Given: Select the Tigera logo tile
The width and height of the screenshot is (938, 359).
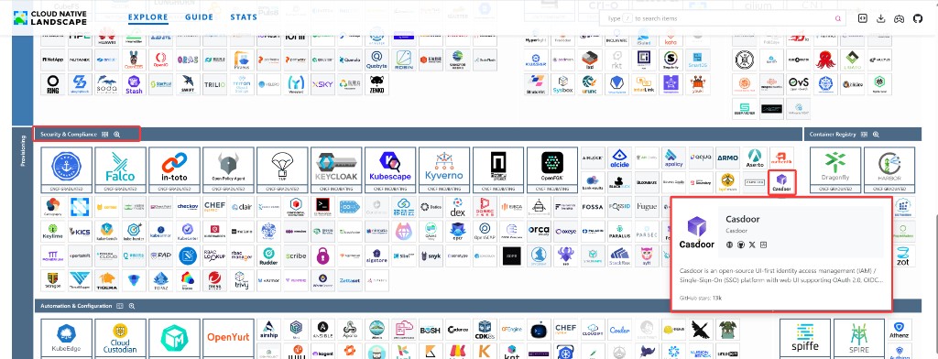Looking at the screenshot, I should [107, 280].
